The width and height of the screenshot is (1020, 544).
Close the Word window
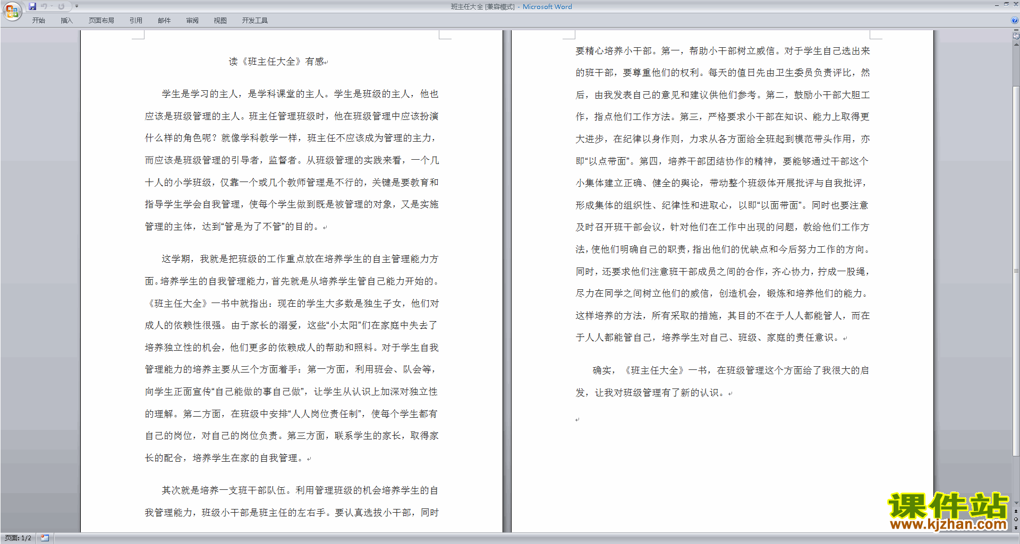coord(1016,4)
